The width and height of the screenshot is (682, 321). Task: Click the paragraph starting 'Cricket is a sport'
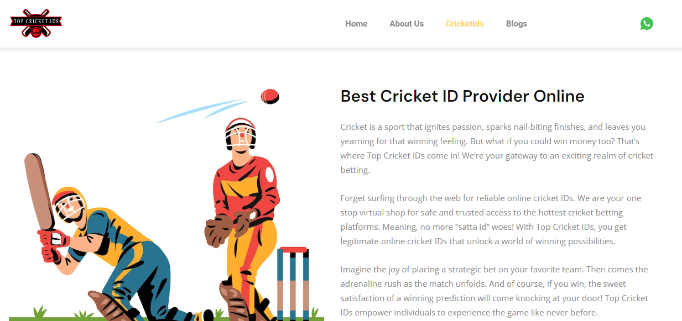point(497,149)
